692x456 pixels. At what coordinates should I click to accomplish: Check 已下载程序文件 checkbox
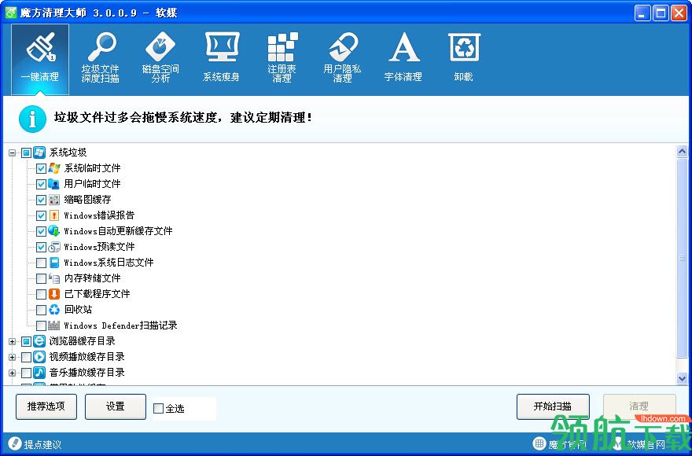pyautogui.click(x=41, y=294)
